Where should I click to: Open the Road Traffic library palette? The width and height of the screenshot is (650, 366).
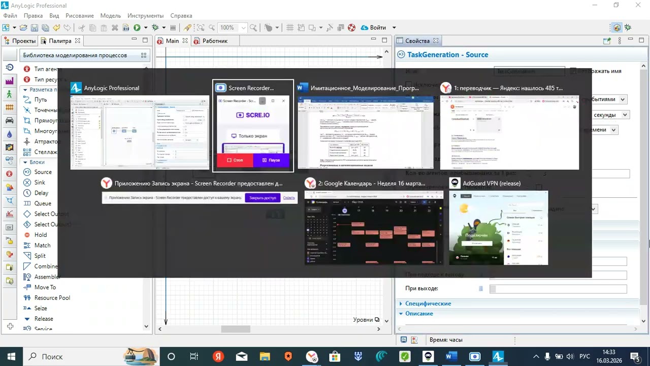pyautogui.click(x=9, y=120)
